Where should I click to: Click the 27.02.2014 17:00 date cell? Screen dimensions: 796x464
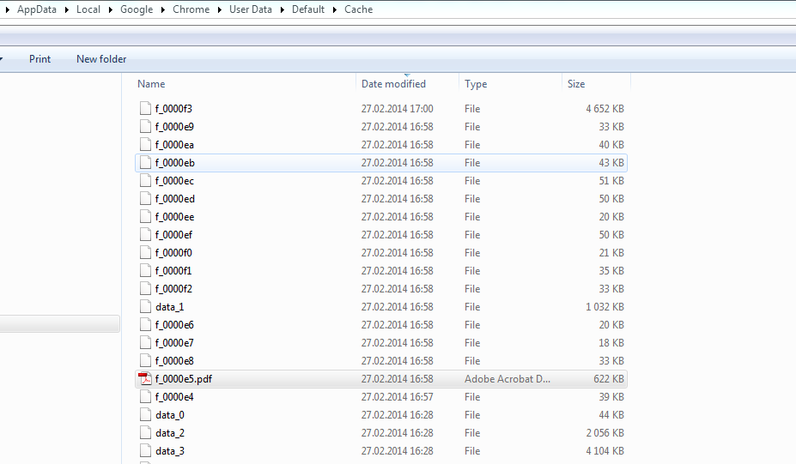pos(398,109)
